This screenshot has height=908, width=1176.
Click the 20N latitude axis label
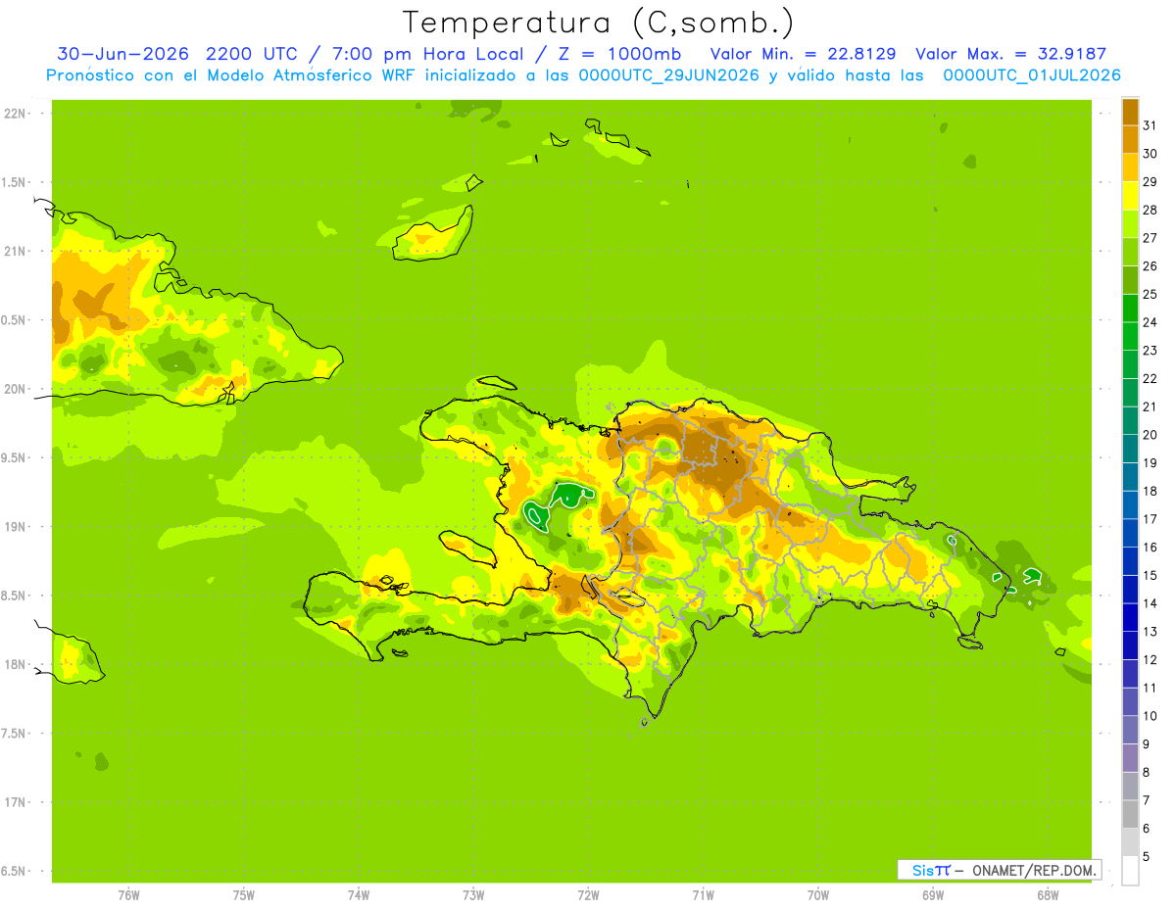point(14,389)
